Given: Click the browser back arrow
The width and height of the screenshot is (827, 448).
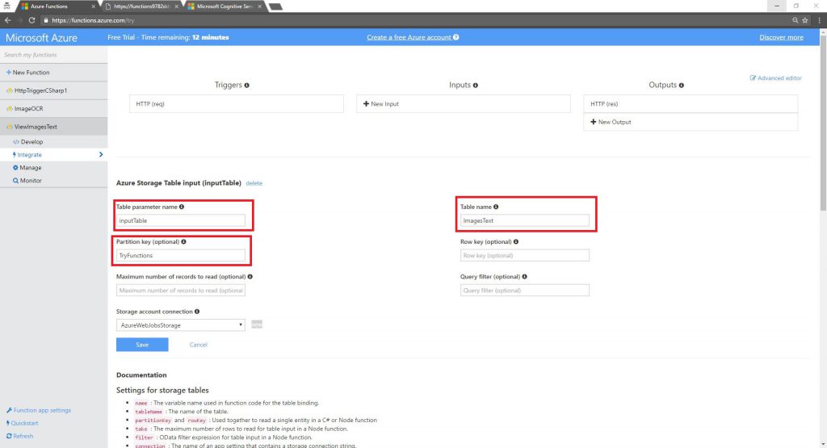Looking at the screenshot, I should [x=7, y=19].
